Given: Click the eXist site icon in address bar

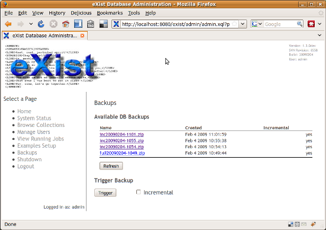Looking at the screenshot, I should (x=116, y=24).
